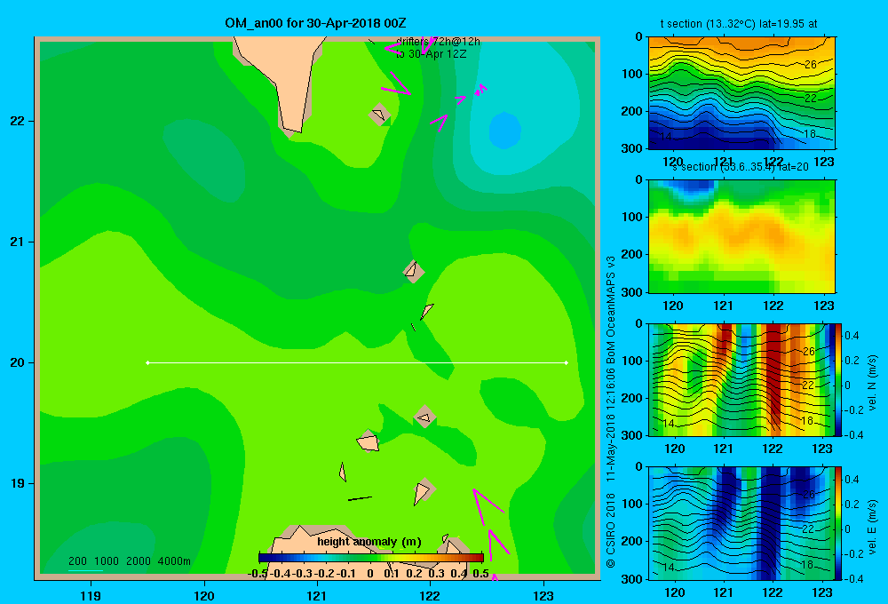The image size is (888, 604).
Task: Click the 'vel. N (m/s)' axis label
Action: (873, 382)
